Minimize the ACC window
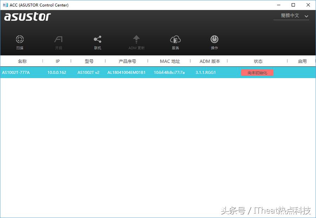This screenshot has width=316, height=218. (279, 5)
